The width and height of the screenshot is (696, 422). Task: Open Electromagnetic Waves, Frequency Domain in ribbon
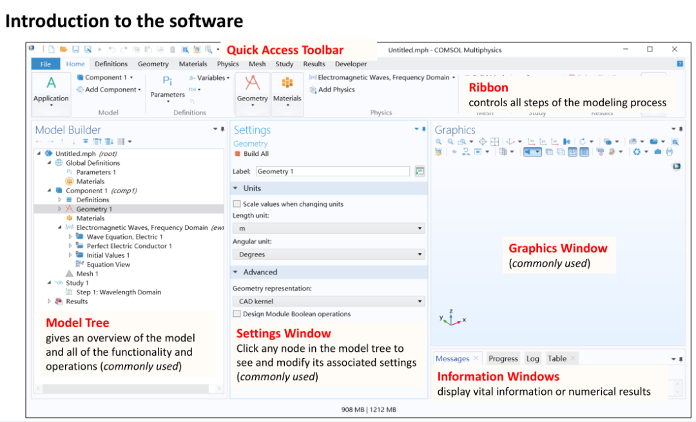[x=382, y=77]
